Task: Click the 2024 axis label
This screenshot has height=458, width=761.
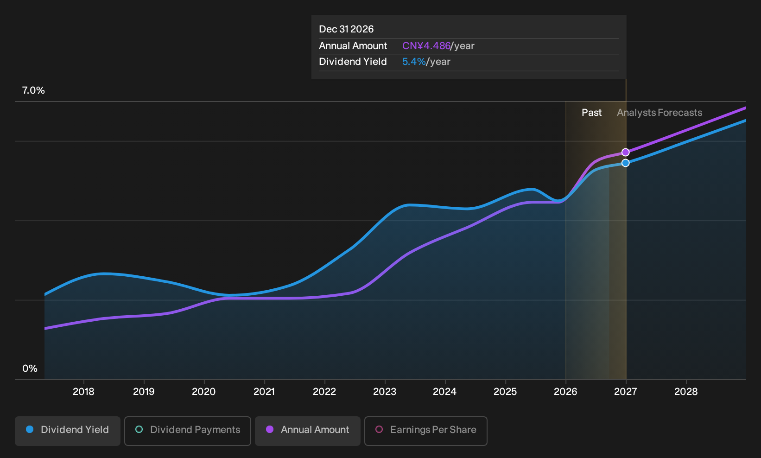Action: click(x=445, y=392)
